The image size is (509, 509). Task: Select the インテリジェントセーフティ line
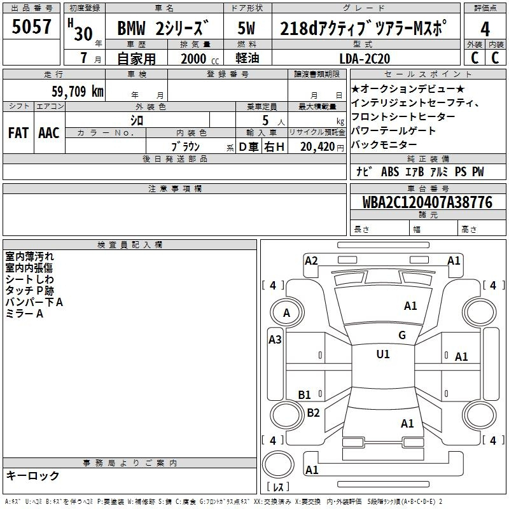coord(415,103)
